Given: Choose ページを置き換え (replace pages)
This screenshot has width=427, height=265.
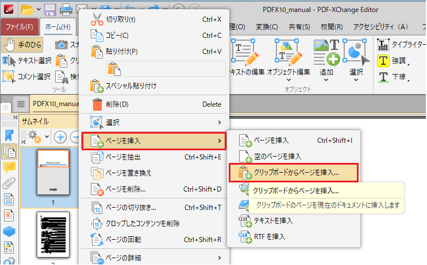Looking at the screenshot, I should coord(154,173).
